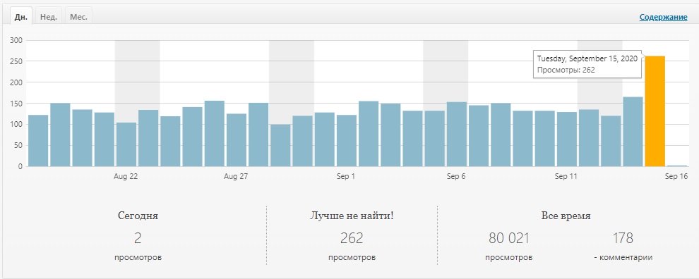Image resolution: width=699 pixels, height=279 pixels.
Task: Open the Содержание link
Action: pos(663,18)
